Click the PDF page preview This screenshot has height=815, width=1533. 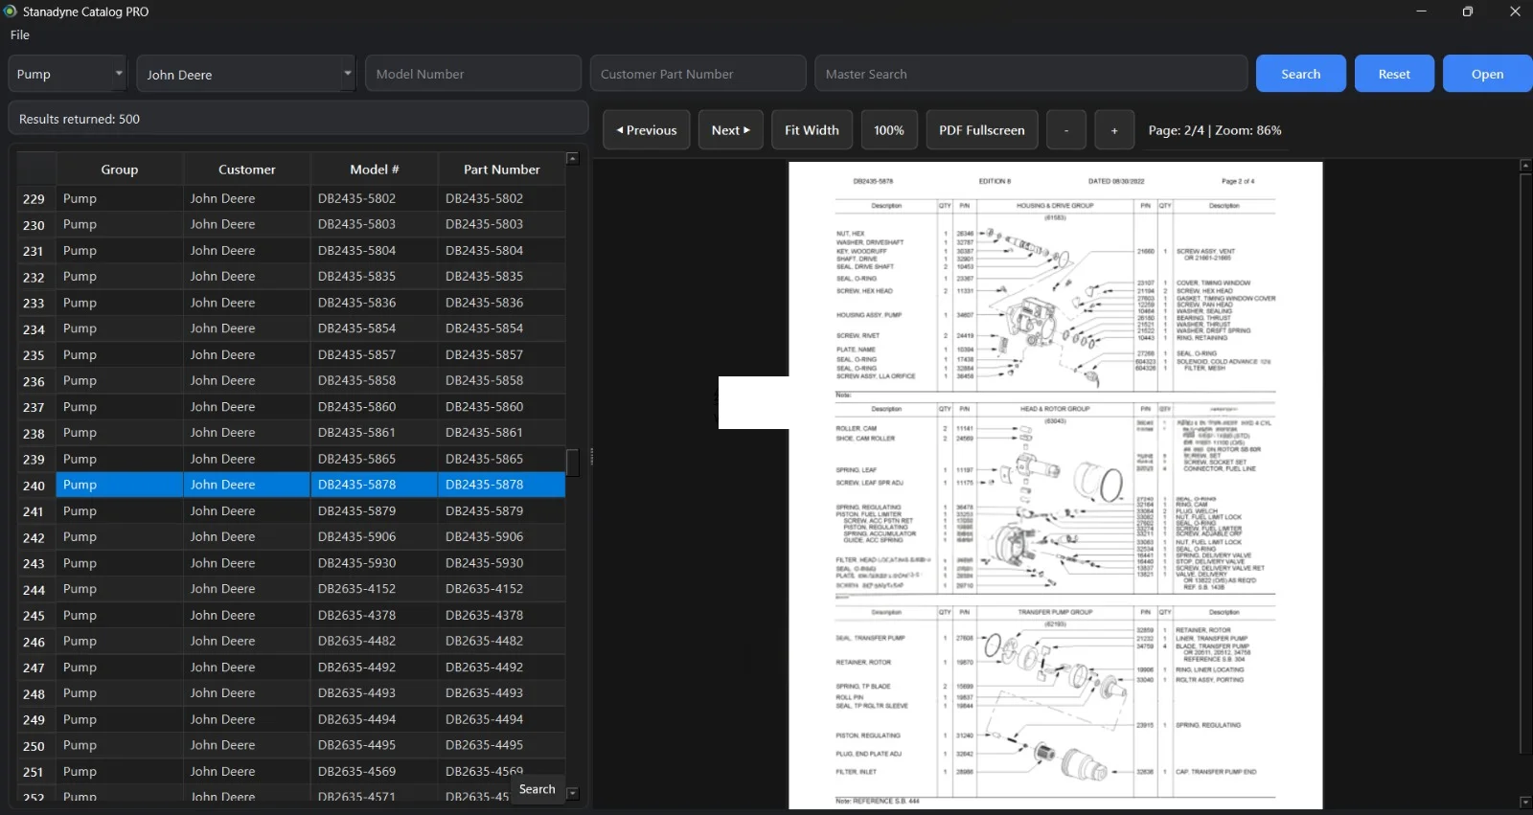(x=1055, y=486)
